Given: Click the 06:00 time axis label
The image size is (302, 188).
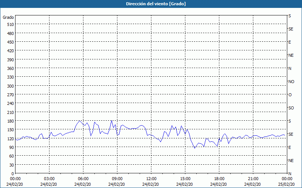Looking at the screenshot, I should [x=83, y=179].
